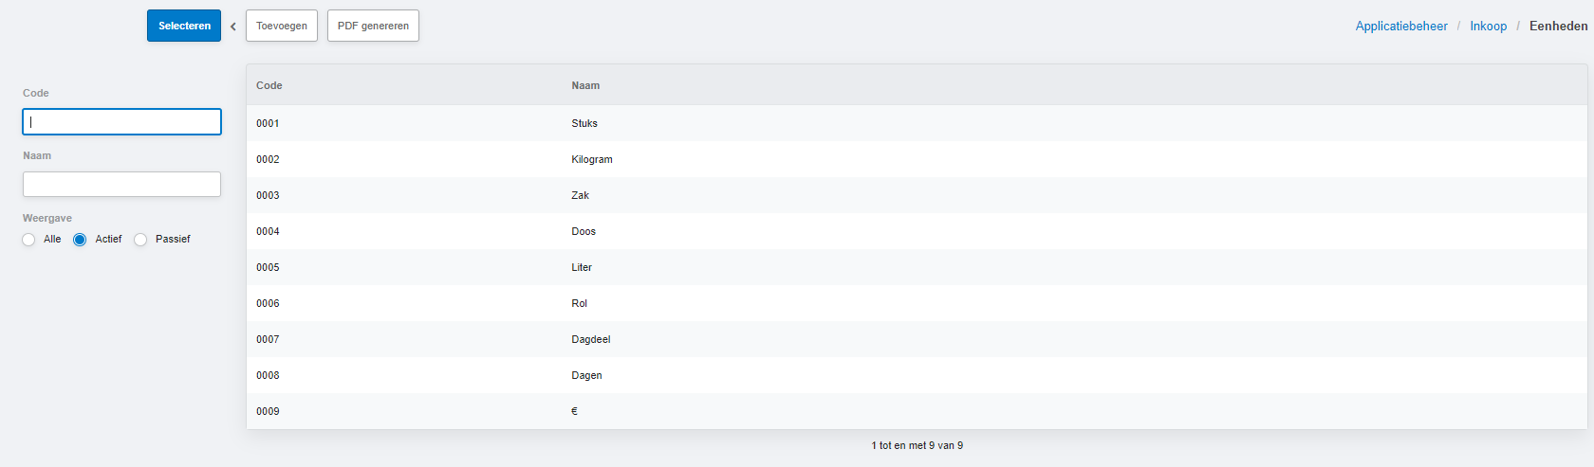Click the Toevoegen button
The height and width of the screenshot is (467, 1594).
282,26
